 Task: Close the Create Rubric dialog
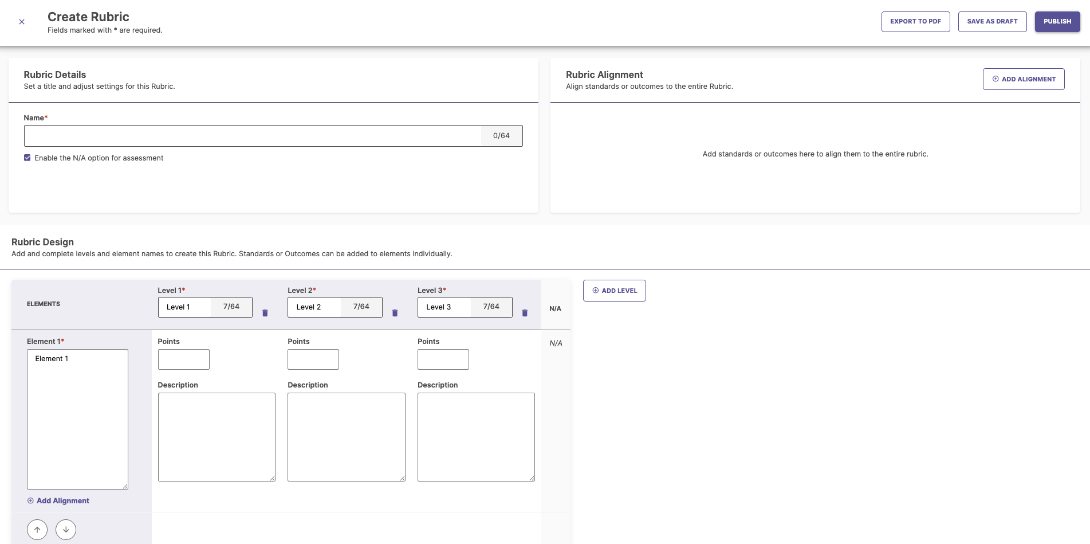(22, 22)
